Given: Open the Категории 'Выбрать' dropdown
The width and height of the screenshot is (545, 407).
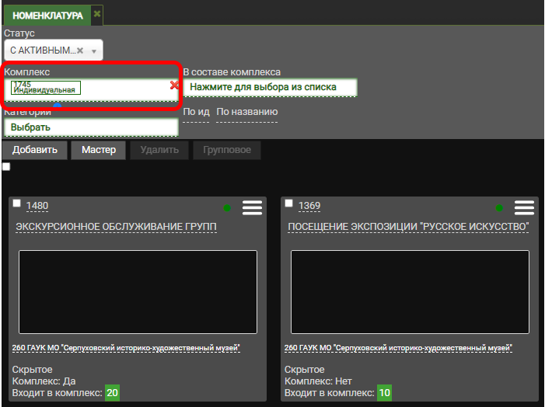Looking at the screenshot, I should 91,127.
